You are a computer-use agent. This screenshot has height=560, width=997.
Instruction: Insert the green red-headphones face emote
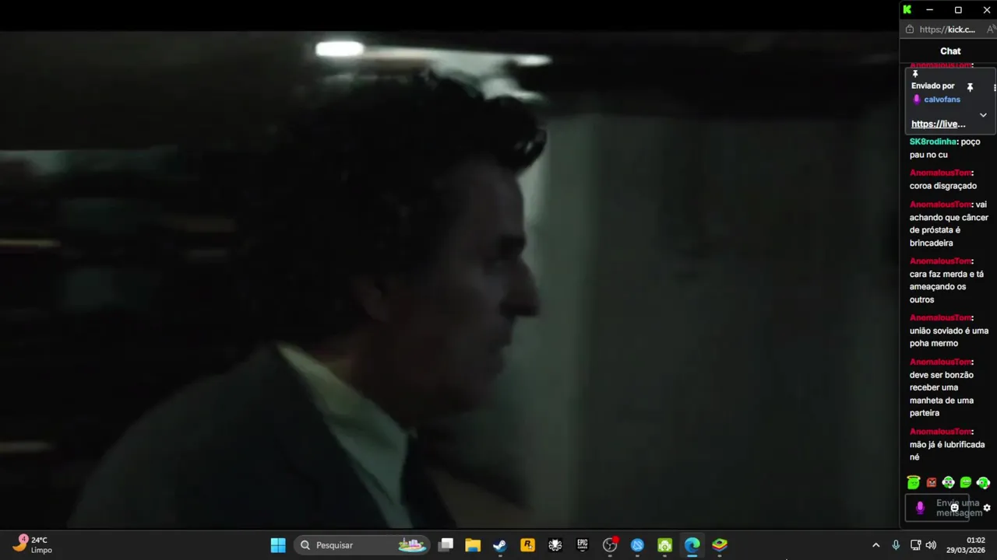[983, 483]
